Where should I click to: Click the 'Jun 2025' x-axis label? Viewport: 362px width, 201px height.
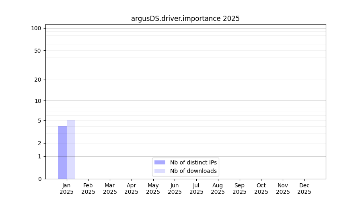(x=175, y=189)
